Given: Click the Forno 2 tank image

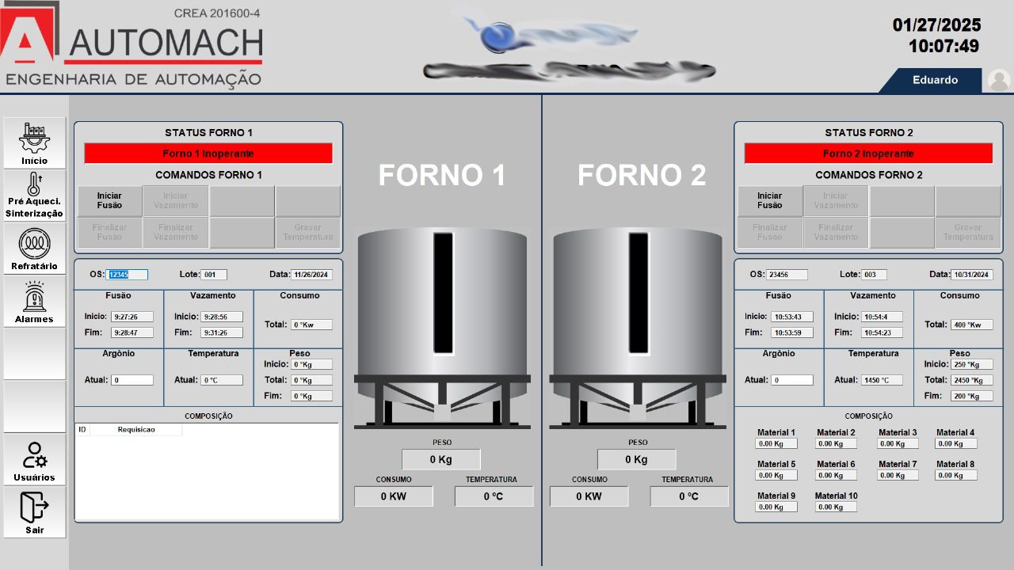Looking at the screenshot, I should (x=639, y=329).
